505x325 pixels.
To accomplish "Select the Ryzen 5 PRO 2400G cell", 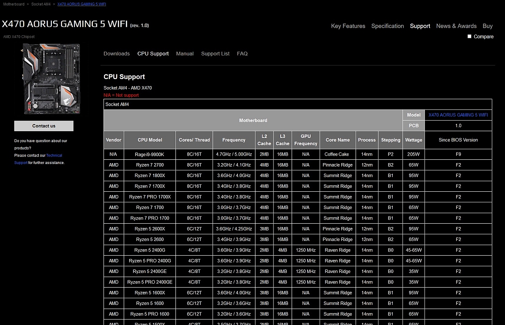I will (150, 261).
